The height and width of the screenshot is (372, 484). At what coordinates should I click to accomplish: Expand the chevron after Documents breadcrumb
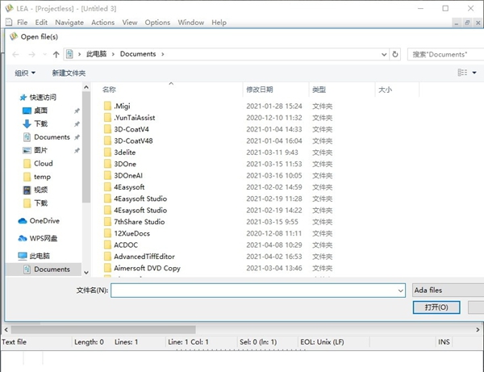click(x=163, y=54)
